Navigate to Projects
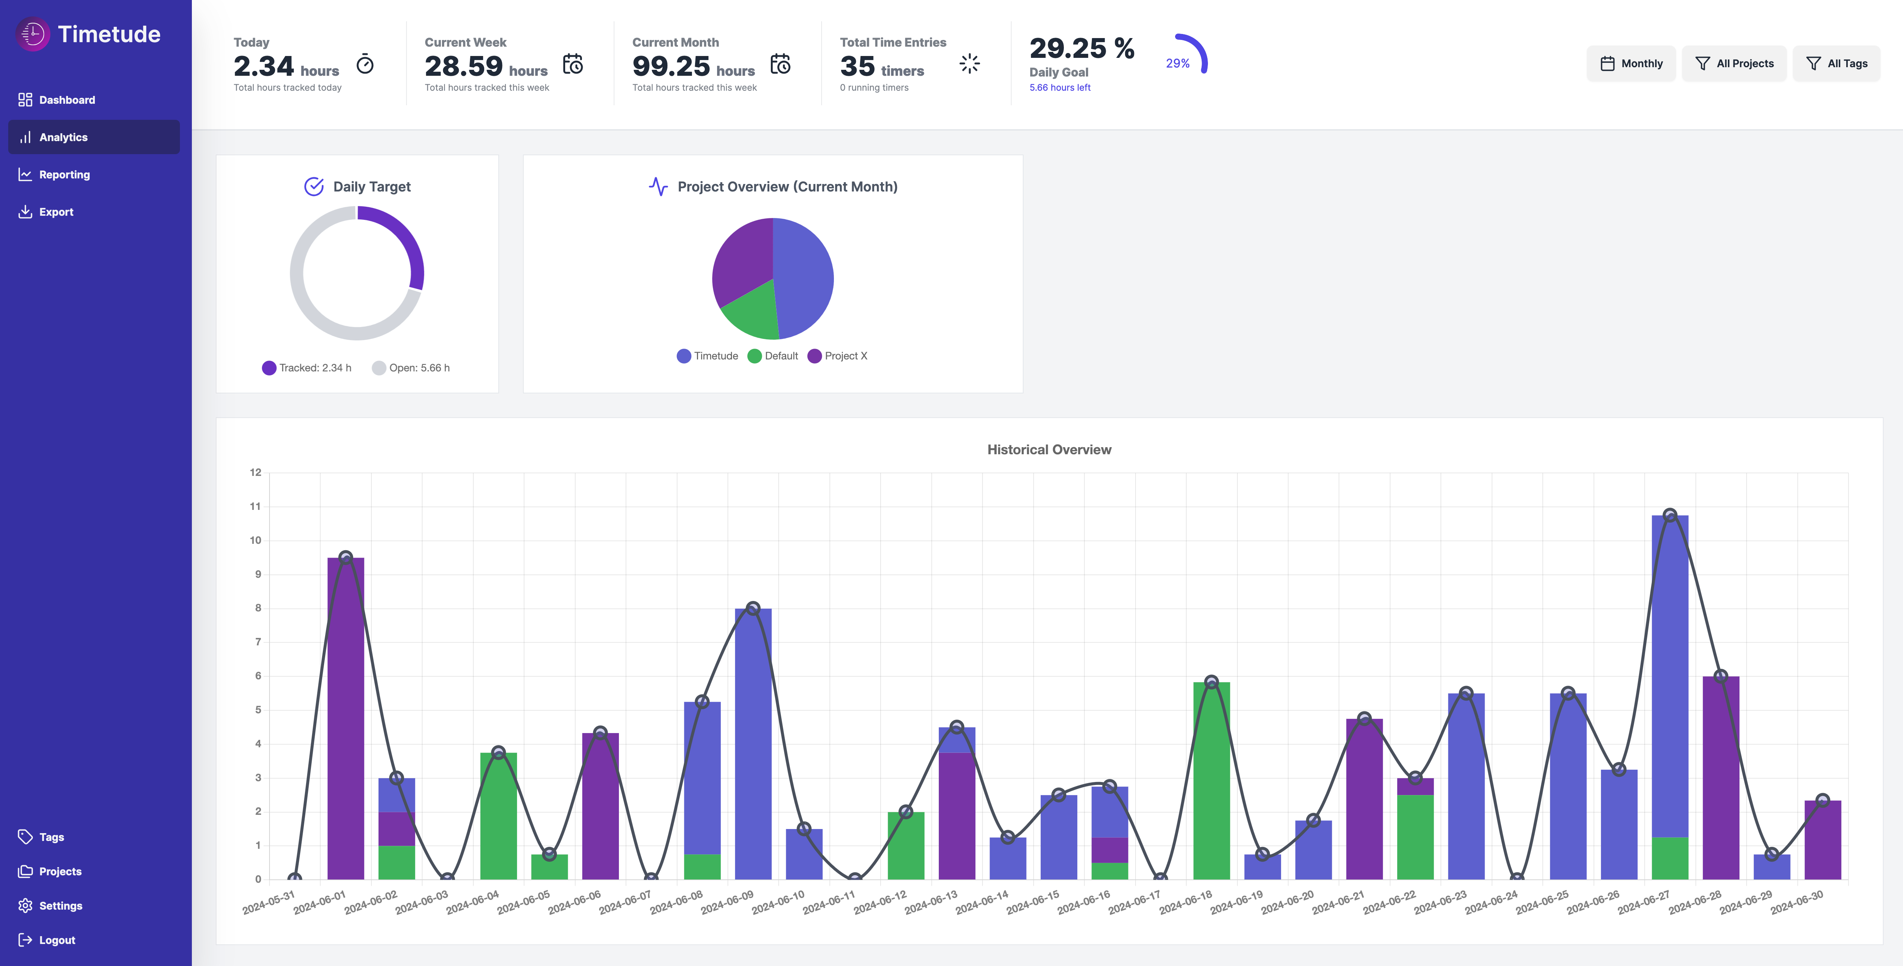Image resolution: width=1903 pixels, height=966 pixels. tap(94, 872)
